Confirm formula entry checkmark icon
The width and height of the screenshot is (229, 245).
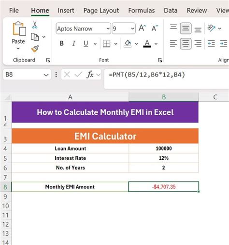(x=78, y=75)
